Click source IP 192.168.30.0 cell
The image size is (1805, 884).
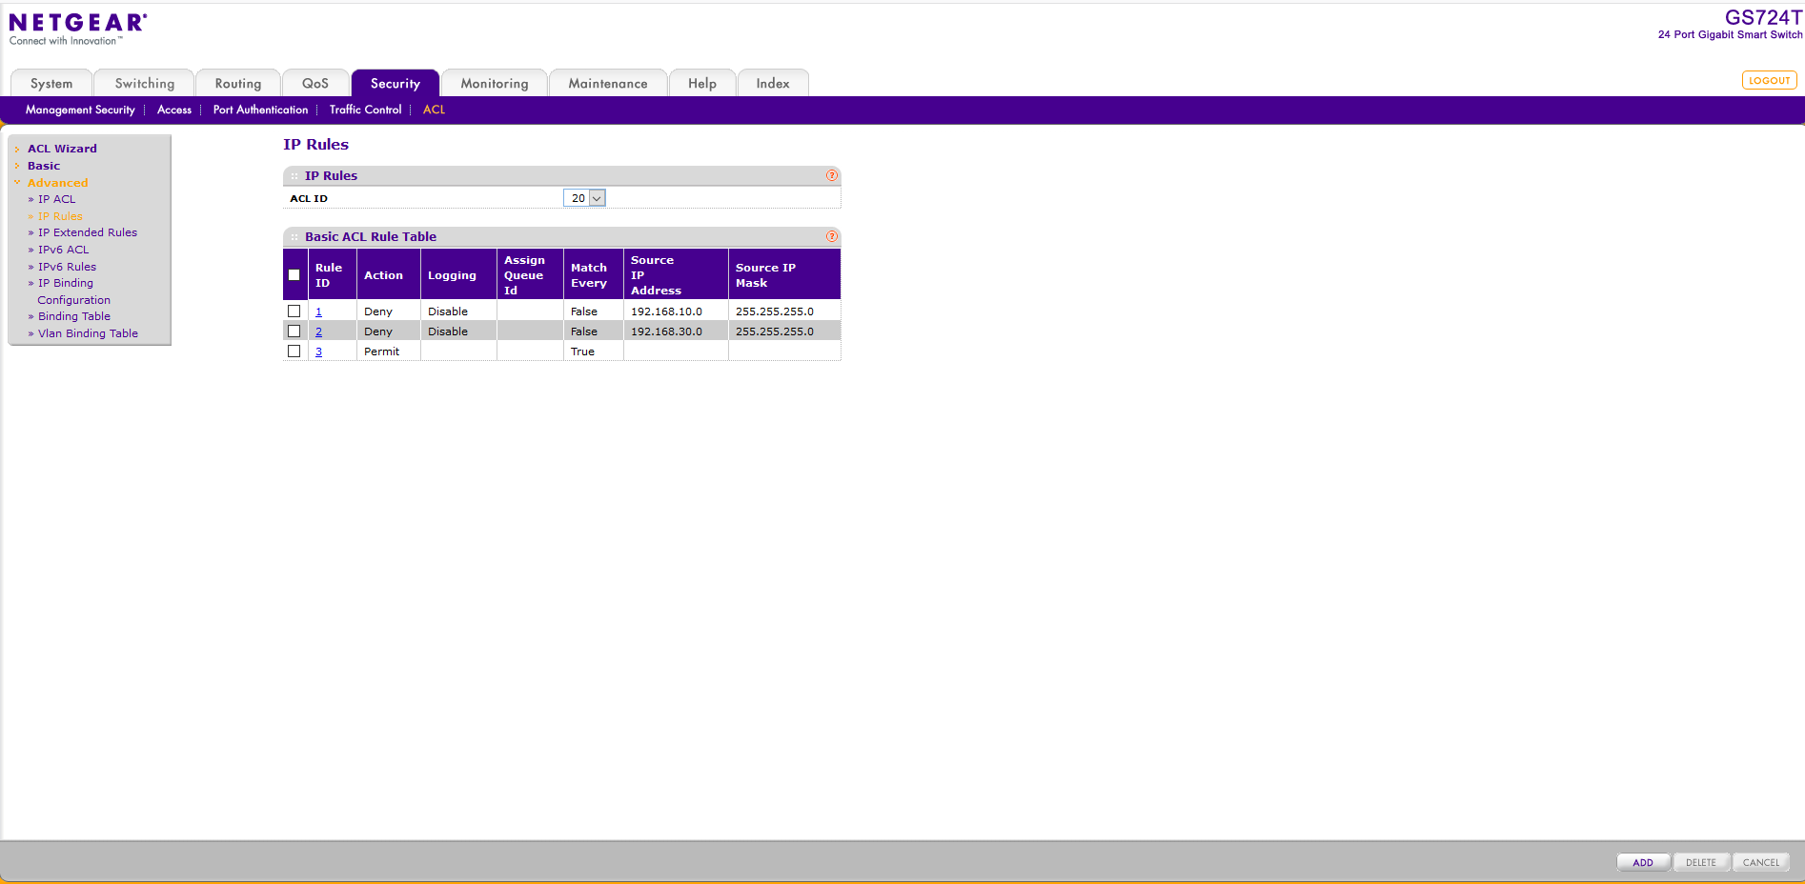[x=676, y=331]
